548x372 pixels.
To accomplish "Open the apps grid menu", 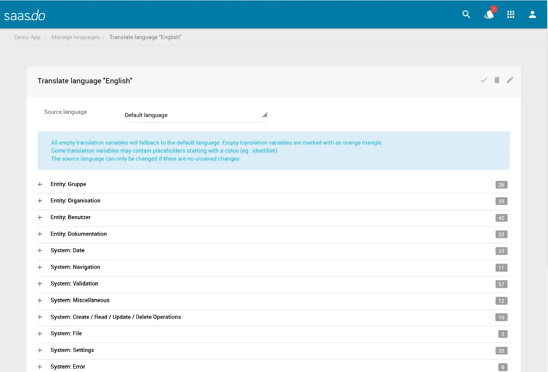I will 510,15.
